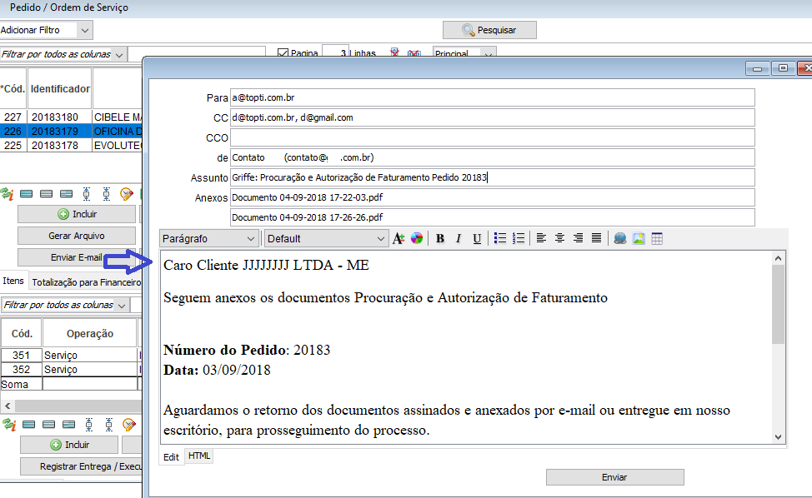The height and width of the screenshot is (498, 812).
Task: Click the all-blue rows icon above Registrar Entrega
Action: point(29,425)
